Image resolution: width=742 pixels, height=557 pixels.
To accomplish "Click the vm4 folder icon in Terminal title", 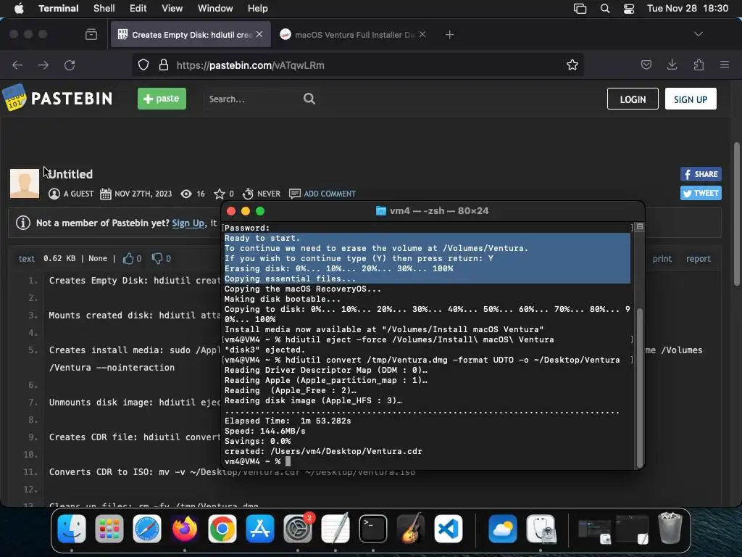I will [381, 211].
